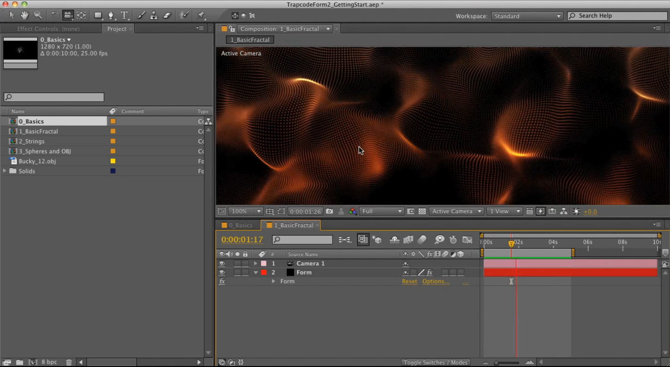This screenshot has height=367, width=670.
Task: Open the 100% magnification dropdown
Action: [x=246, y=211]
